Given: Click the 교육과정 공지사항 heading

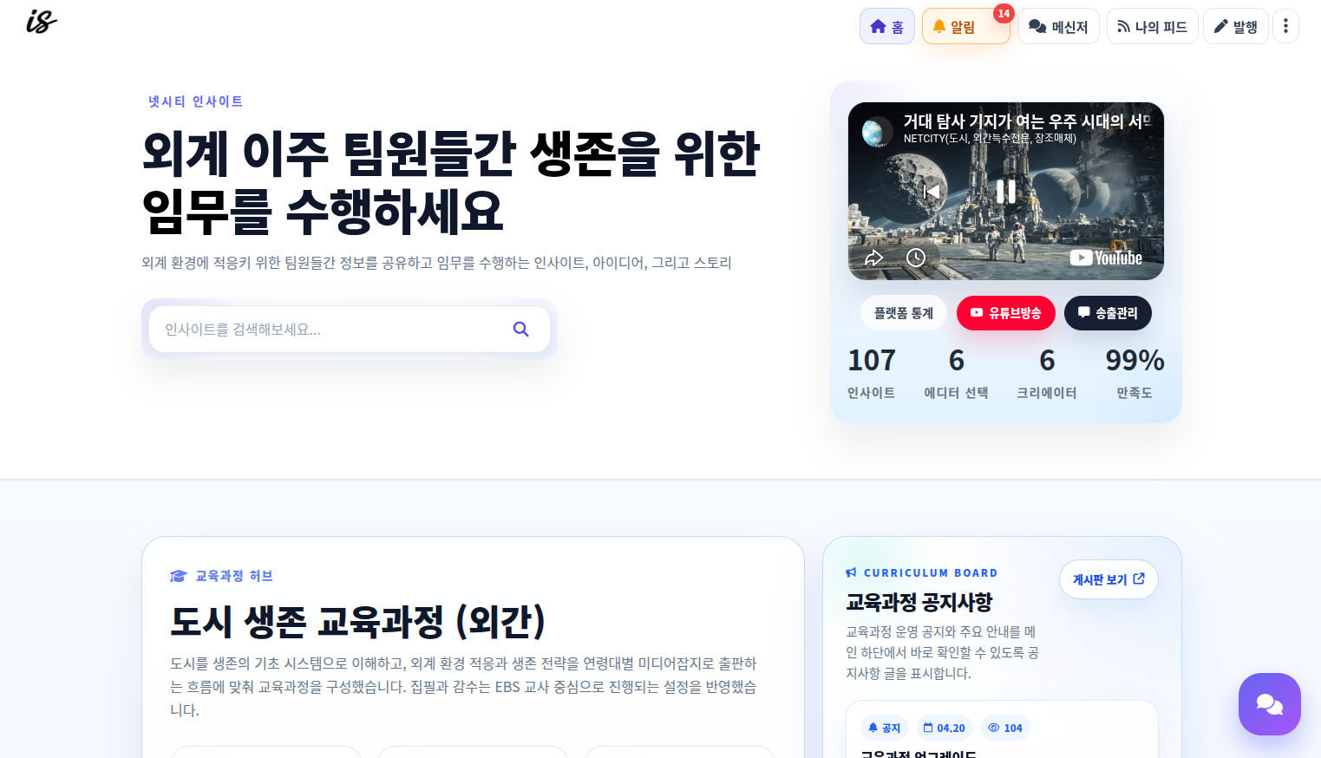Looking at the screenshot, I should 919,602.
